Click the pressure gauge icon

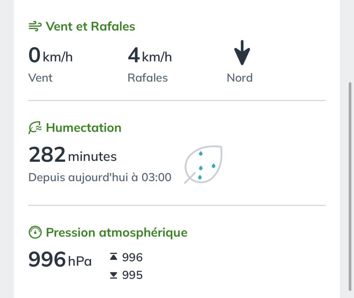point(35,232)
